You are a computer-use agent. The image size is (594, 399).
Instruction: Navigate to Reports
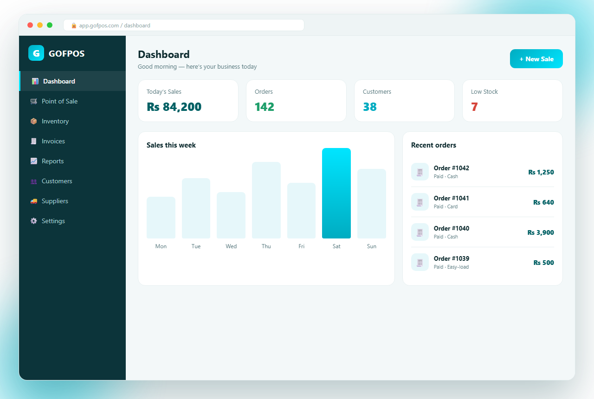coord(72,161)
